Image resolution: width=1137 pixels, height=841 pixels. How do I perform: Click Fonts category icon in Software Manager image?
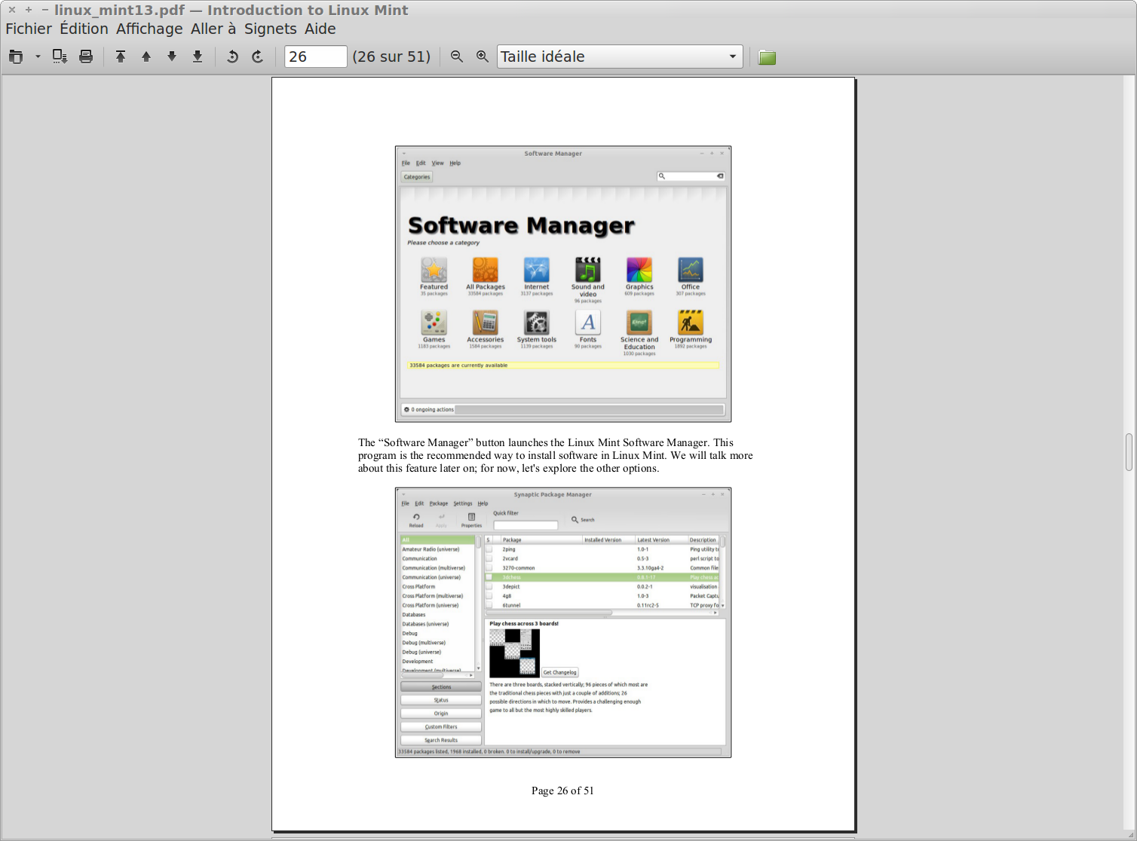tap(588, 323)
